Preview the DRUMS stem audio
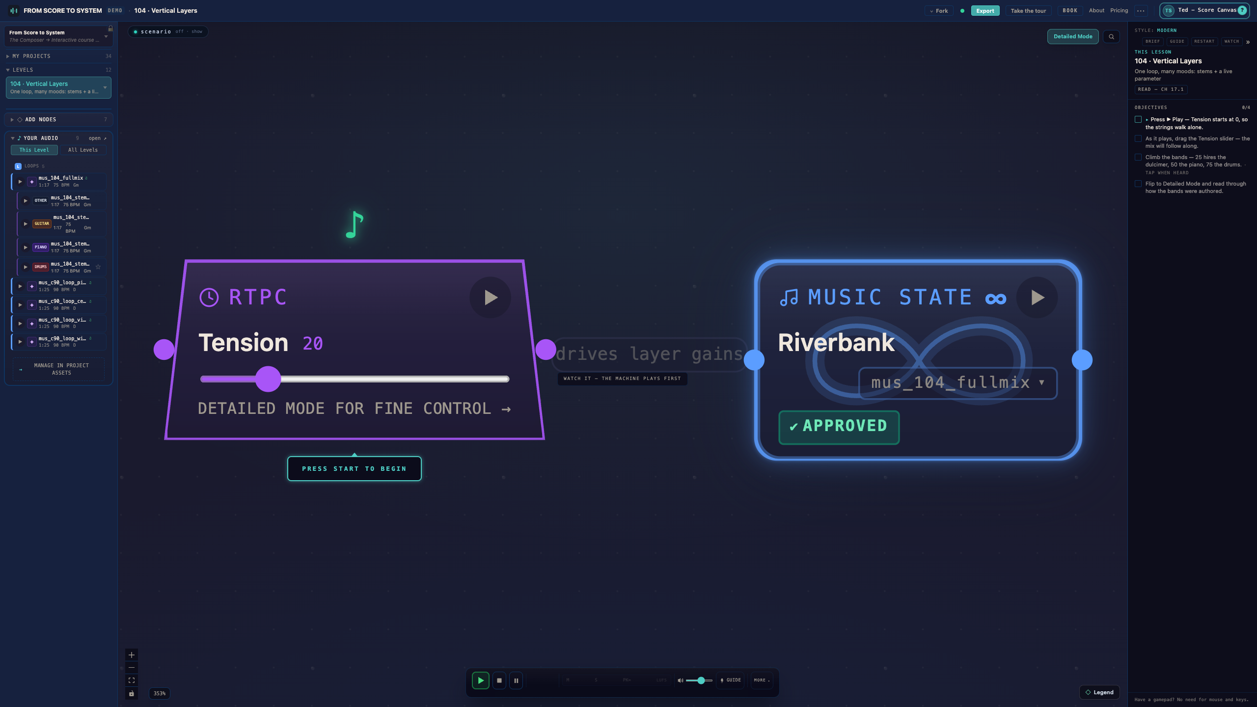 (26, 267)
